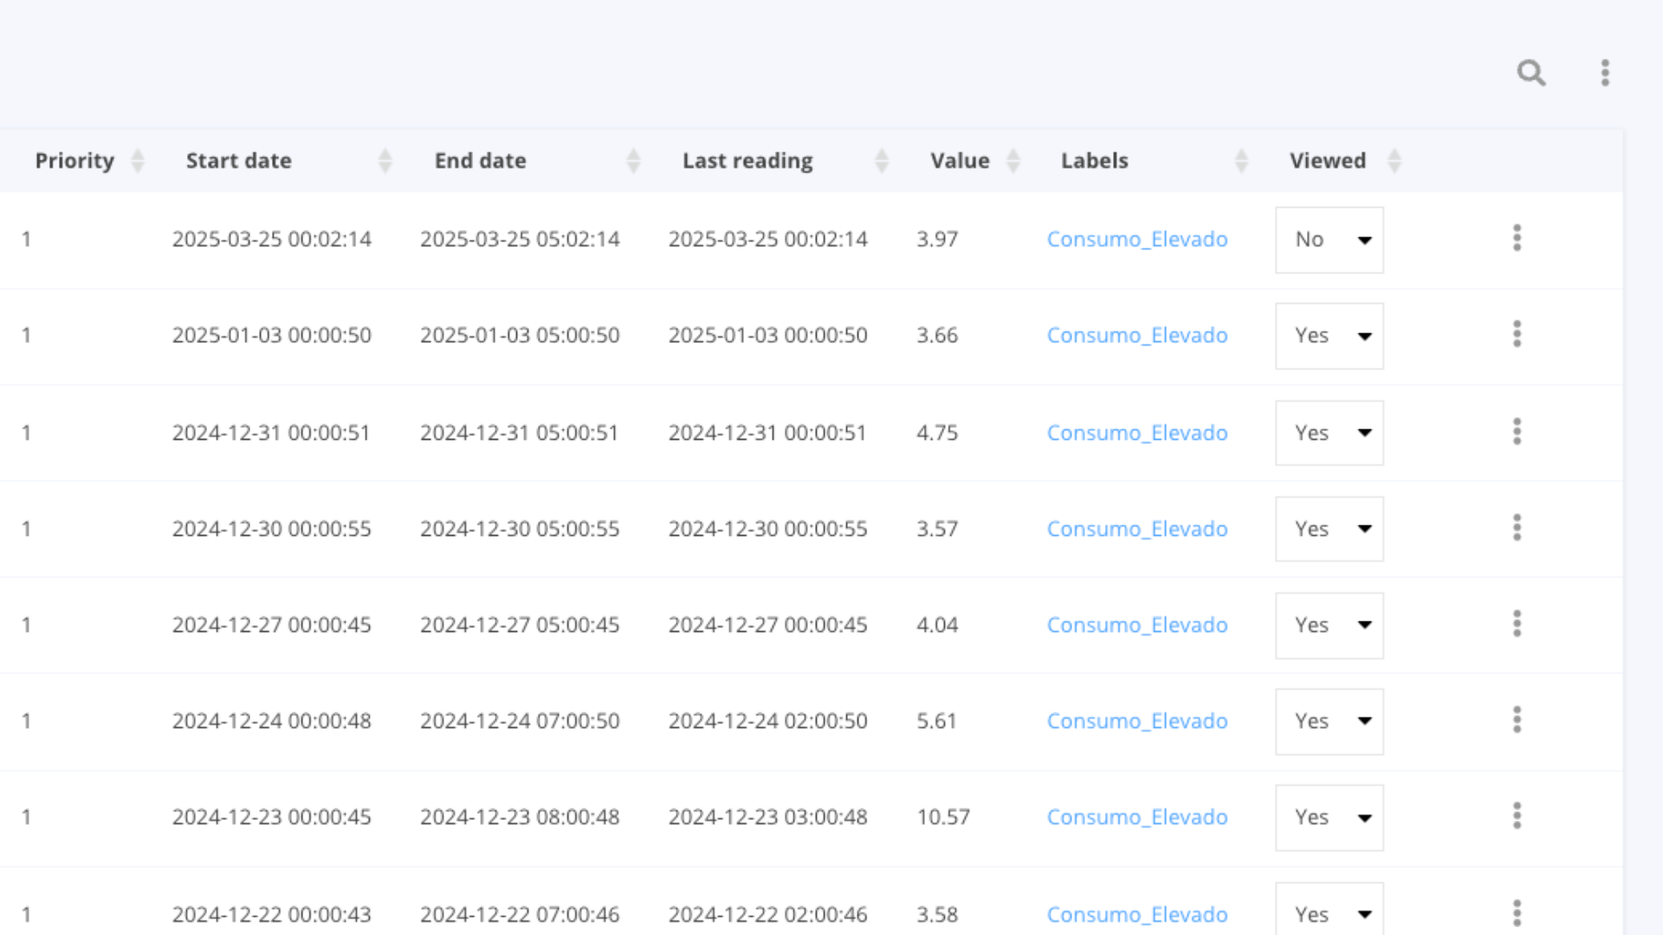Viewport: 1663px width, 935px height.
Task: Open Consumo_Elevado label in 2024-12-24 row
Action: click(x=1137, y=721)
